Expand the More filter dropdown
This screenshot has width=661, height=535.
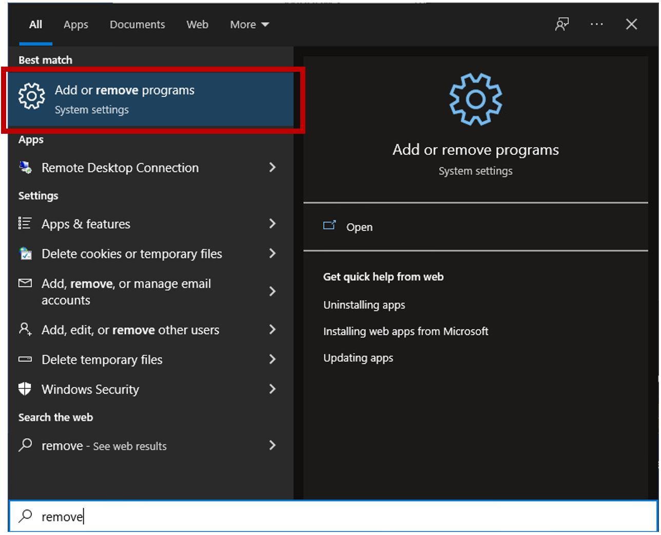(x=249, y=25)
